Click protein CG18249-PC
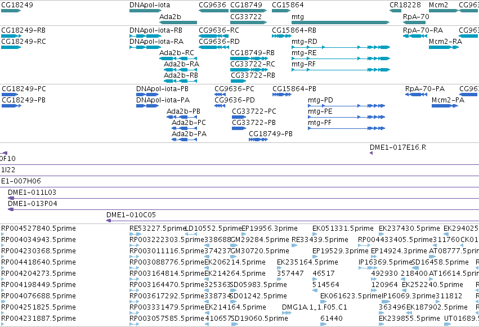 click(24, 89)
